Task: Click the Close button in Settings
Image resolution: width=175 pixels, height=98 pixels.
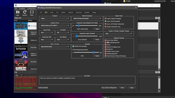Action: [122, 88]
